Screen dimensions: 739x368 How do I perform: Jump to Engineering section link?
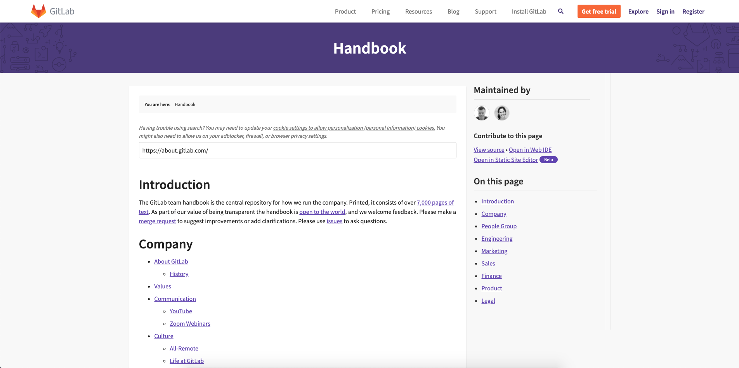pos(497,239)
